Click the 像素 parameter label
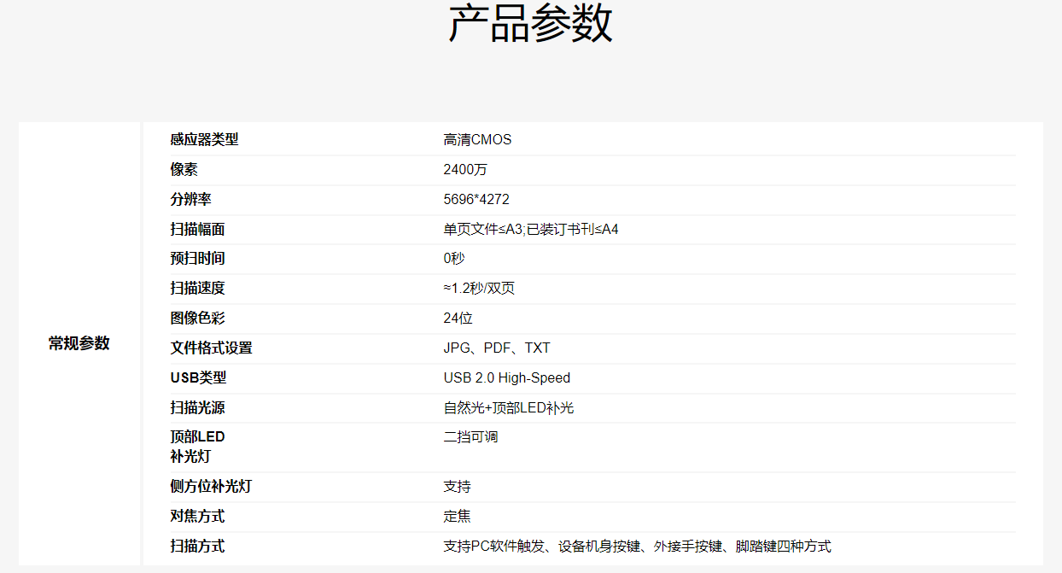The height and width of the screenshot is (573, 1062). (x=184, y=170)
